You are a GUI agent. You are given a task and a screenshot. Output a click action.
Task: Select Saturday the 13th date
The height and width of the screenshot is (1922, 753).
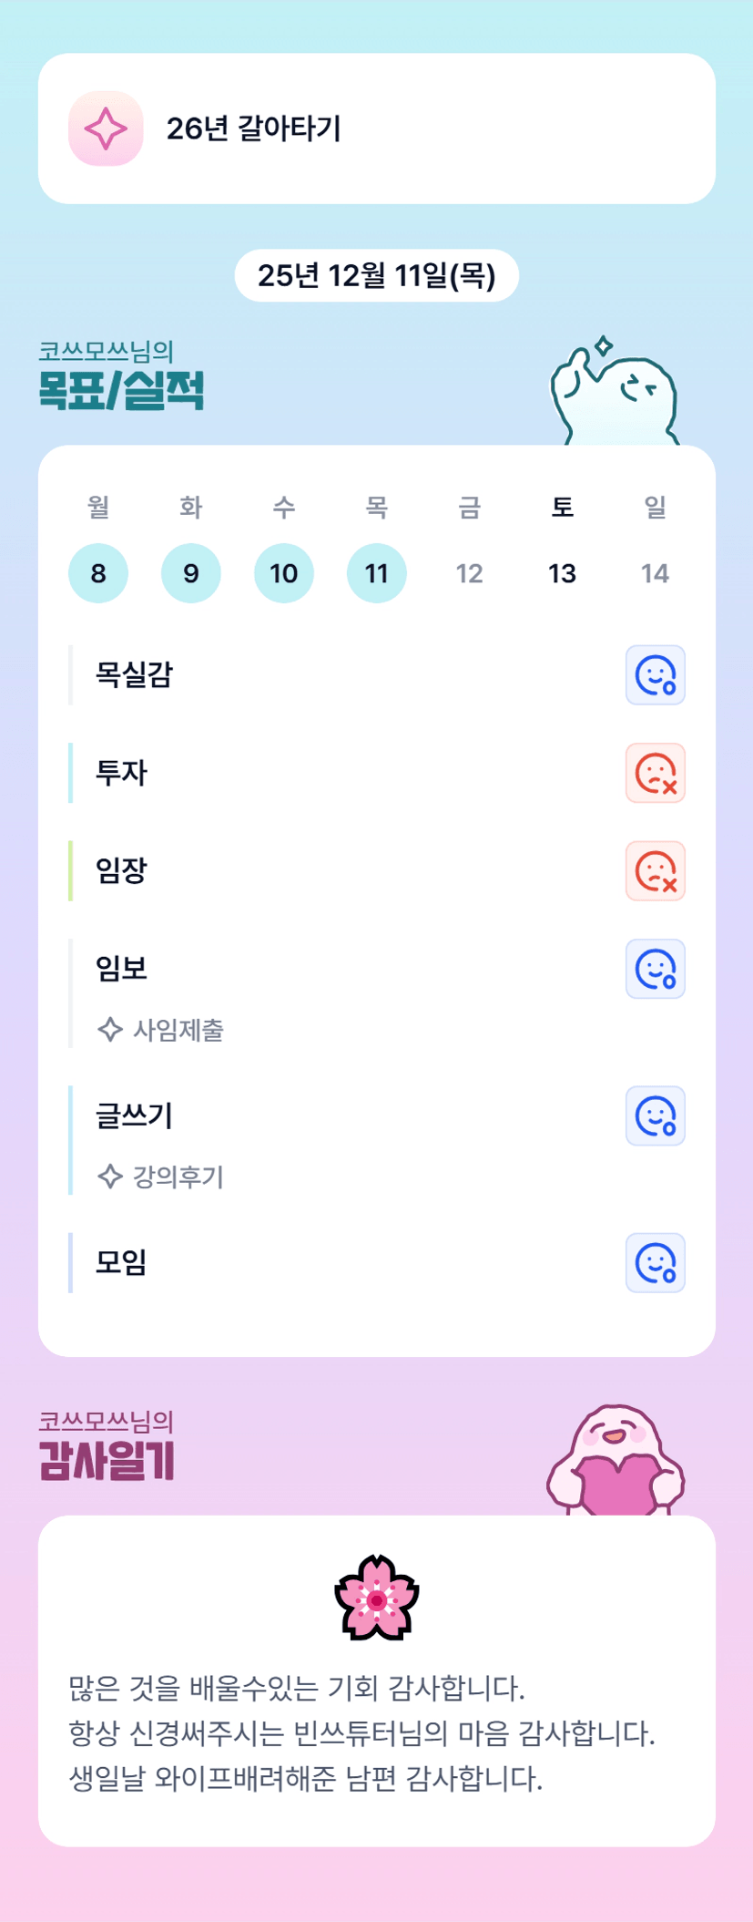(x=562, y=573)
